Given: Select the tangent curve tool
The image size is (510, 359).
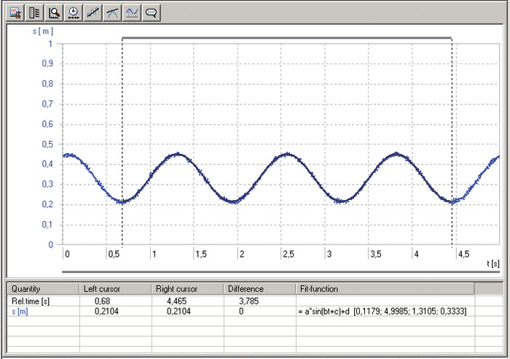Looking at the screenshot, I should pos(112,12).
